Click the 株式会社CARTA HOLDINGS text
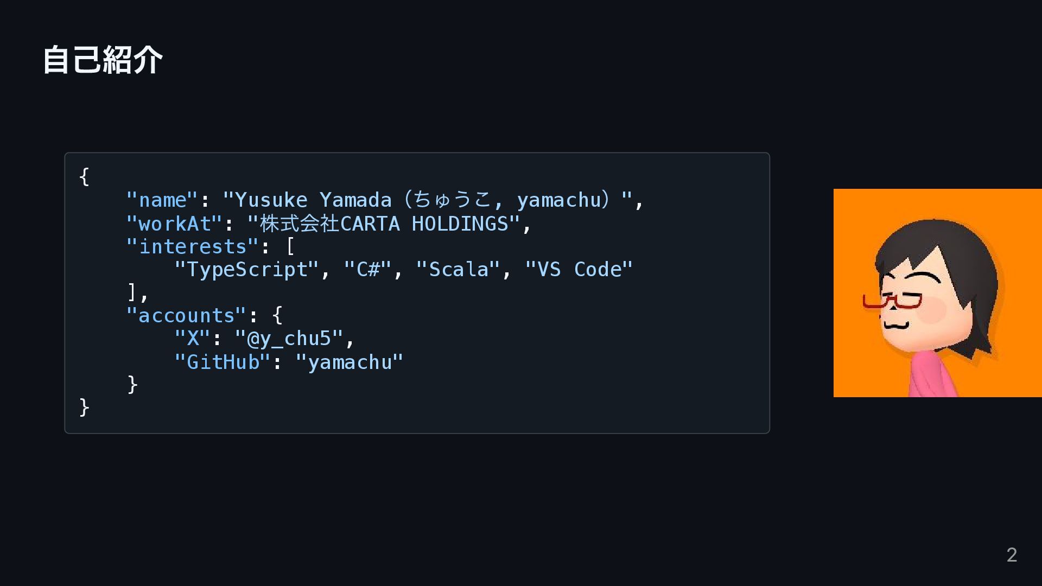The image size is (1042, 586). [x=383, y=224]
